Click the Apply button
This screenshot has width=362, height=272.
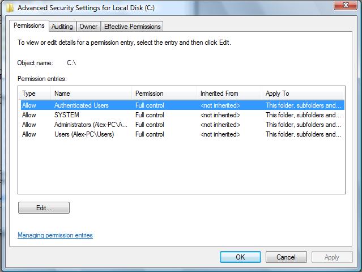[x=331, y=257]
